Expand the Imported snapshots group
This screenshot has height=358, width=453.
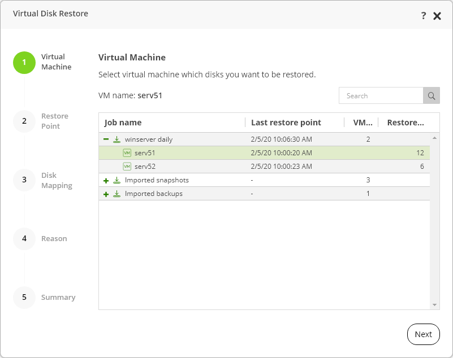[x=106, y=180]
